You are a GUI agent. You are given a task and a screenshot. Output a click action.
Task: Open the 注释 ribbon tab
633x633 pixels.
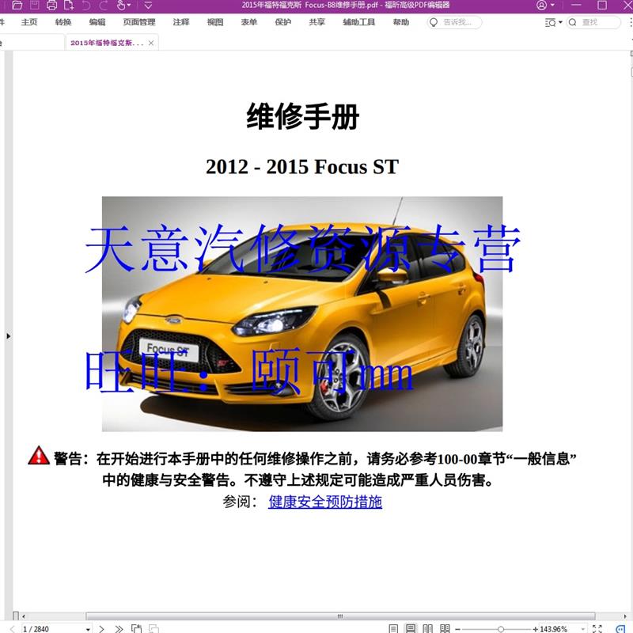click(181, 22)
